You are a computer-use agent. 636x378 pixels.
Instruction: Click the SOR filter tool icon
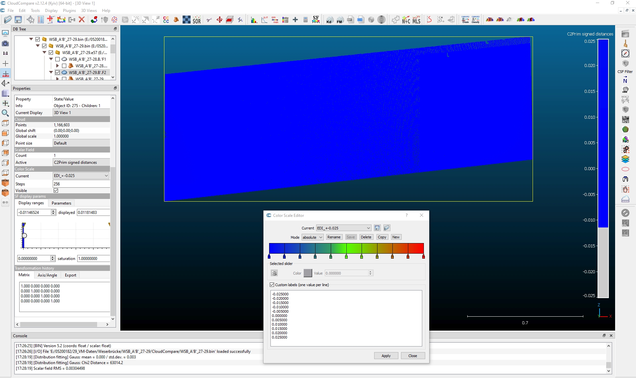(197, 20)
